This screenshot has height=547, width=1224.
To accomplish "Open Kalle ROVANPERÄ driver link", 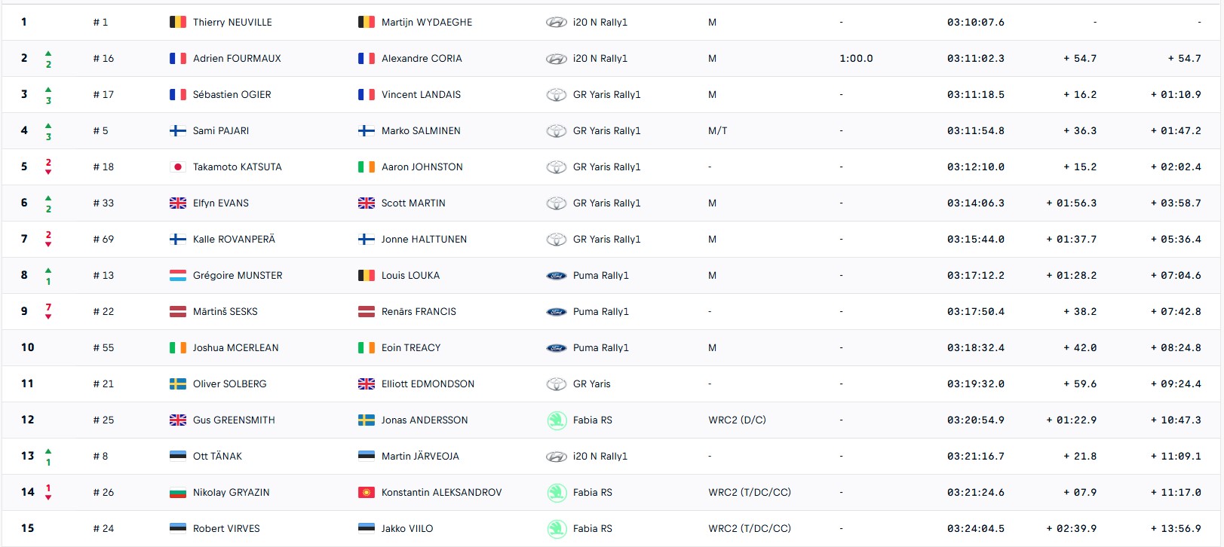I will tap(234, 240).
